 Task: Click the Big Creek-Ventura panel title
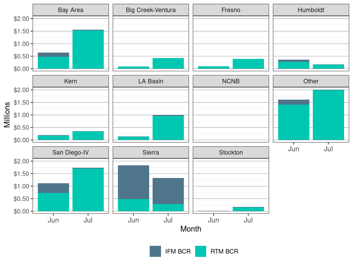(151, 10)
